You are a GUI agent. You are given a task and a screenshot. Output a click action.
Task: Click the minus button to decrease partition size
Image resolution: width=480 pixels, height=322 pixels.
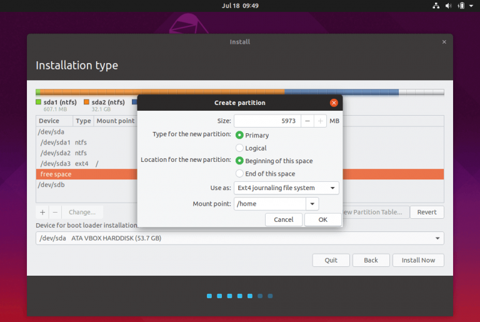click(x=307, y=121)
